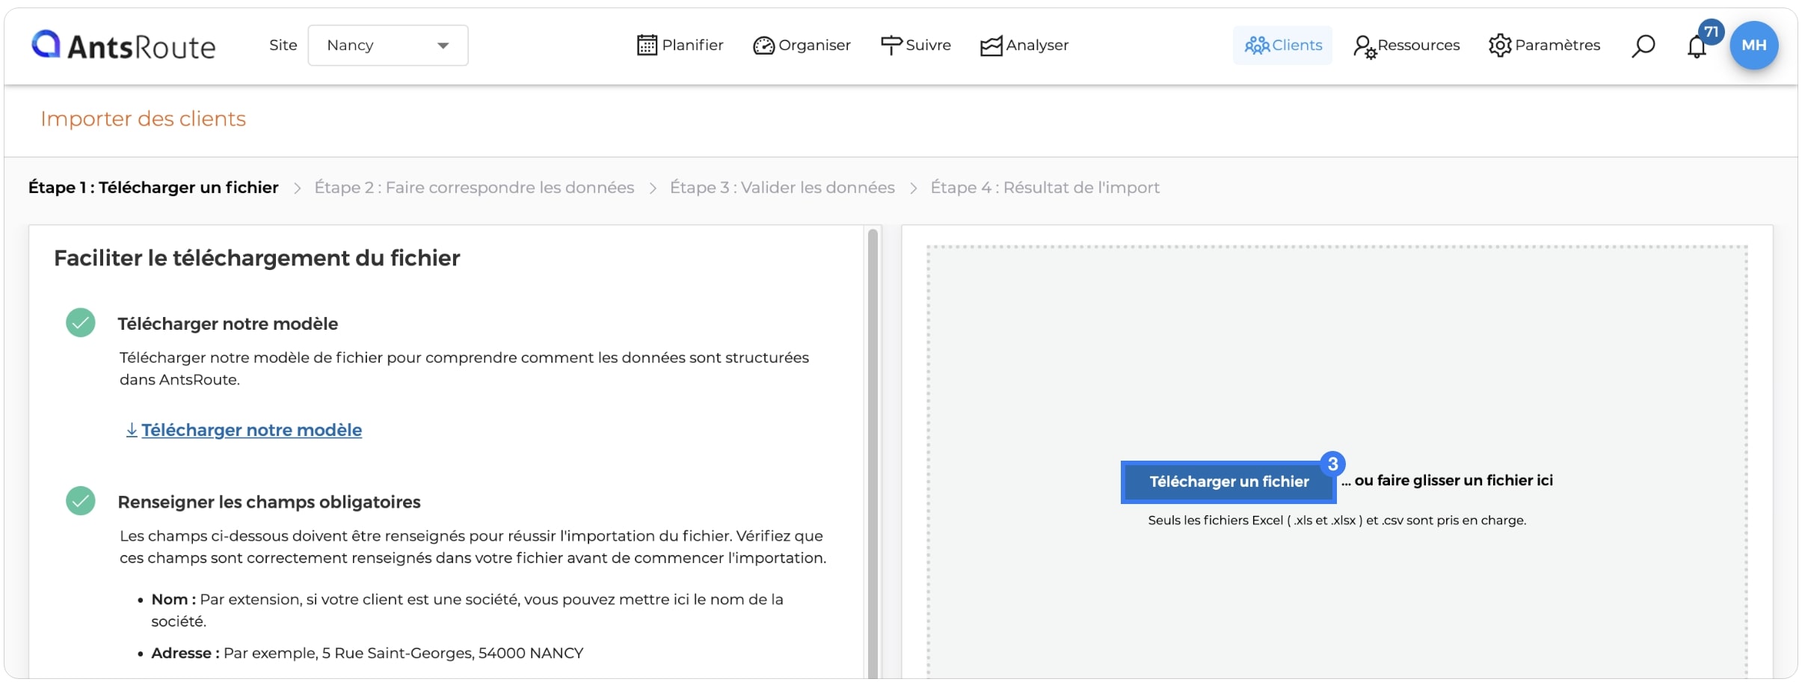Click the breadcrumb chevron after Étape 1
Screen dimensions: 1802x685
point(297,188)
